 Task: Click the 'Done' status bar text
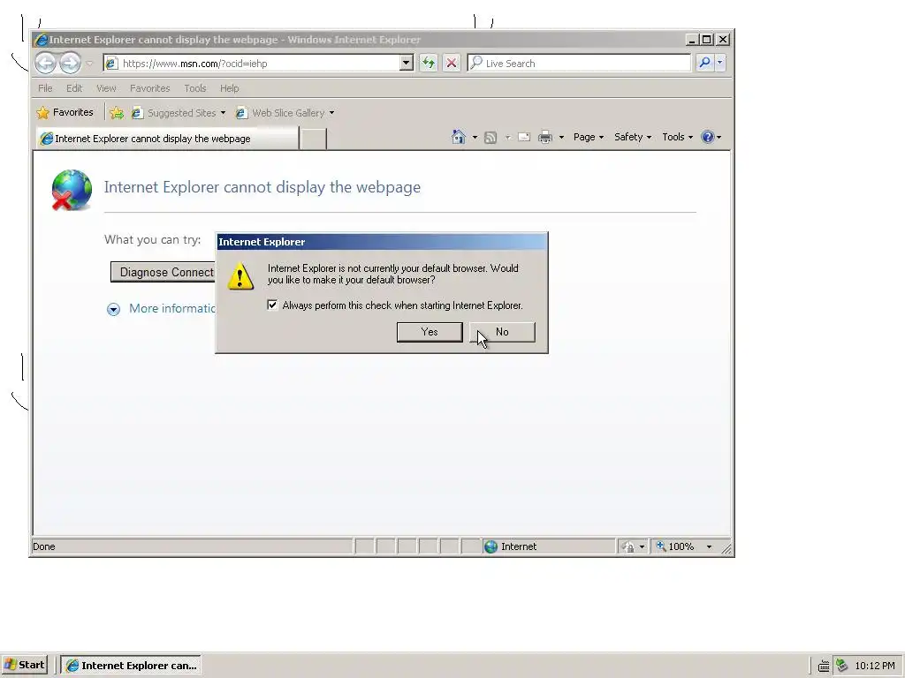(44, 546)
